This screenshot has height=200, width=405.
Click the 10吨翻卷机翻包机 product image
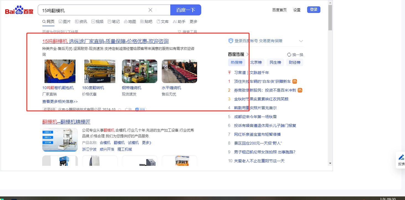tap(60, 71)
